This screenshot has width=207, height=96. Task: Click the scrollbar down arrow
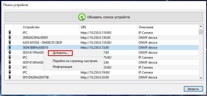coord(201,78)
